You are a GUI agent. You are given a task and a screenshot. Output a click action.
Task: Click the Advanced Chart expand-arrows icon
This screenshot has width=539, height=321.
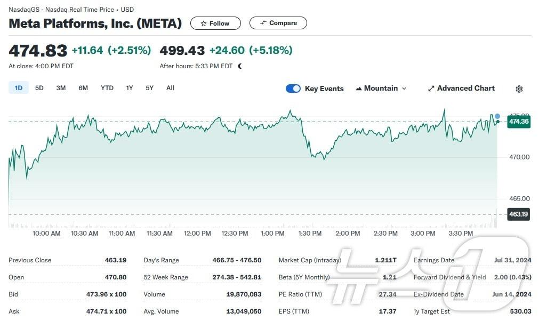point(431,89)
